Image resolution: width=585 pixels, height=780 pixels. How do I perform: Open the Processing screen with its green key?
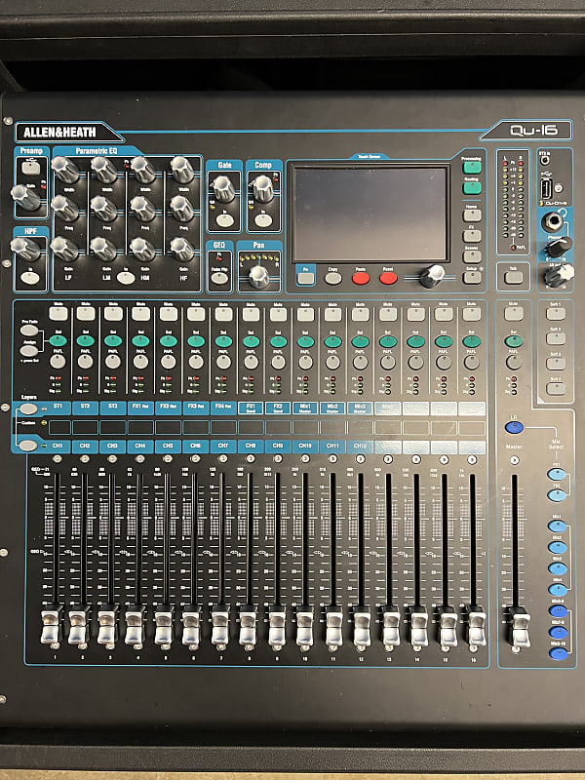click(472, 168)
